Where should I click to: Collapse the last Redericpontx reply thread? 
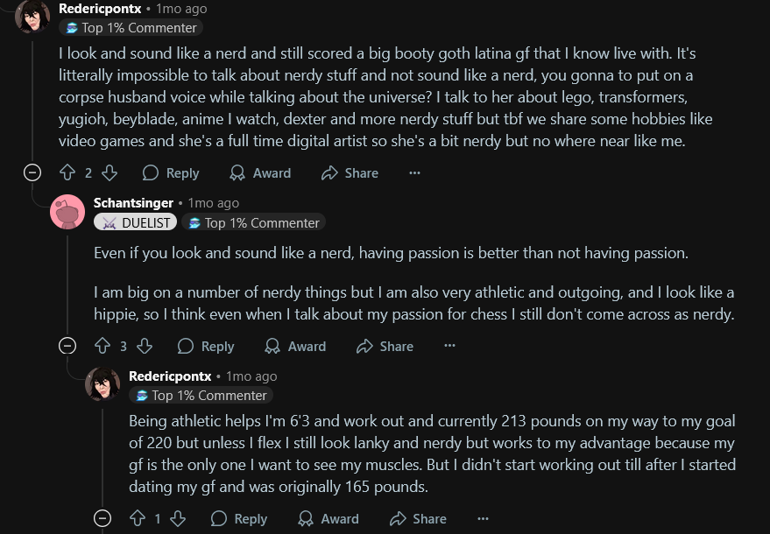click(x=102, y=519)
